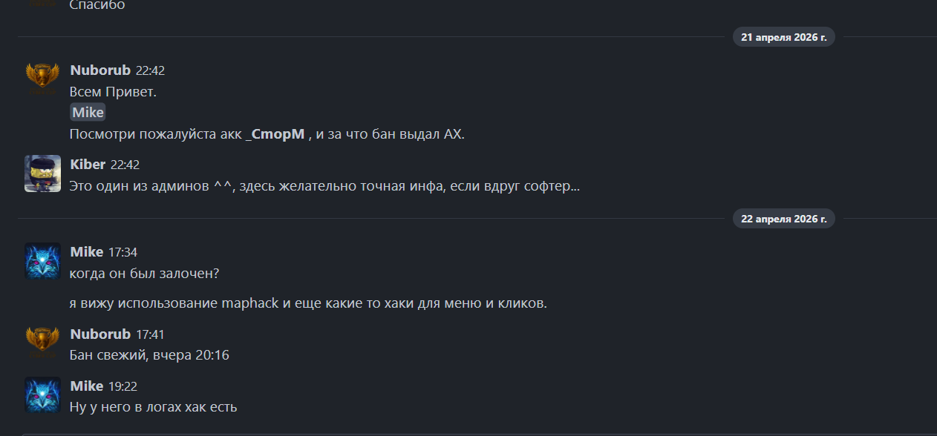Click the message "когда он был залочен?"

tap(144, 274)
